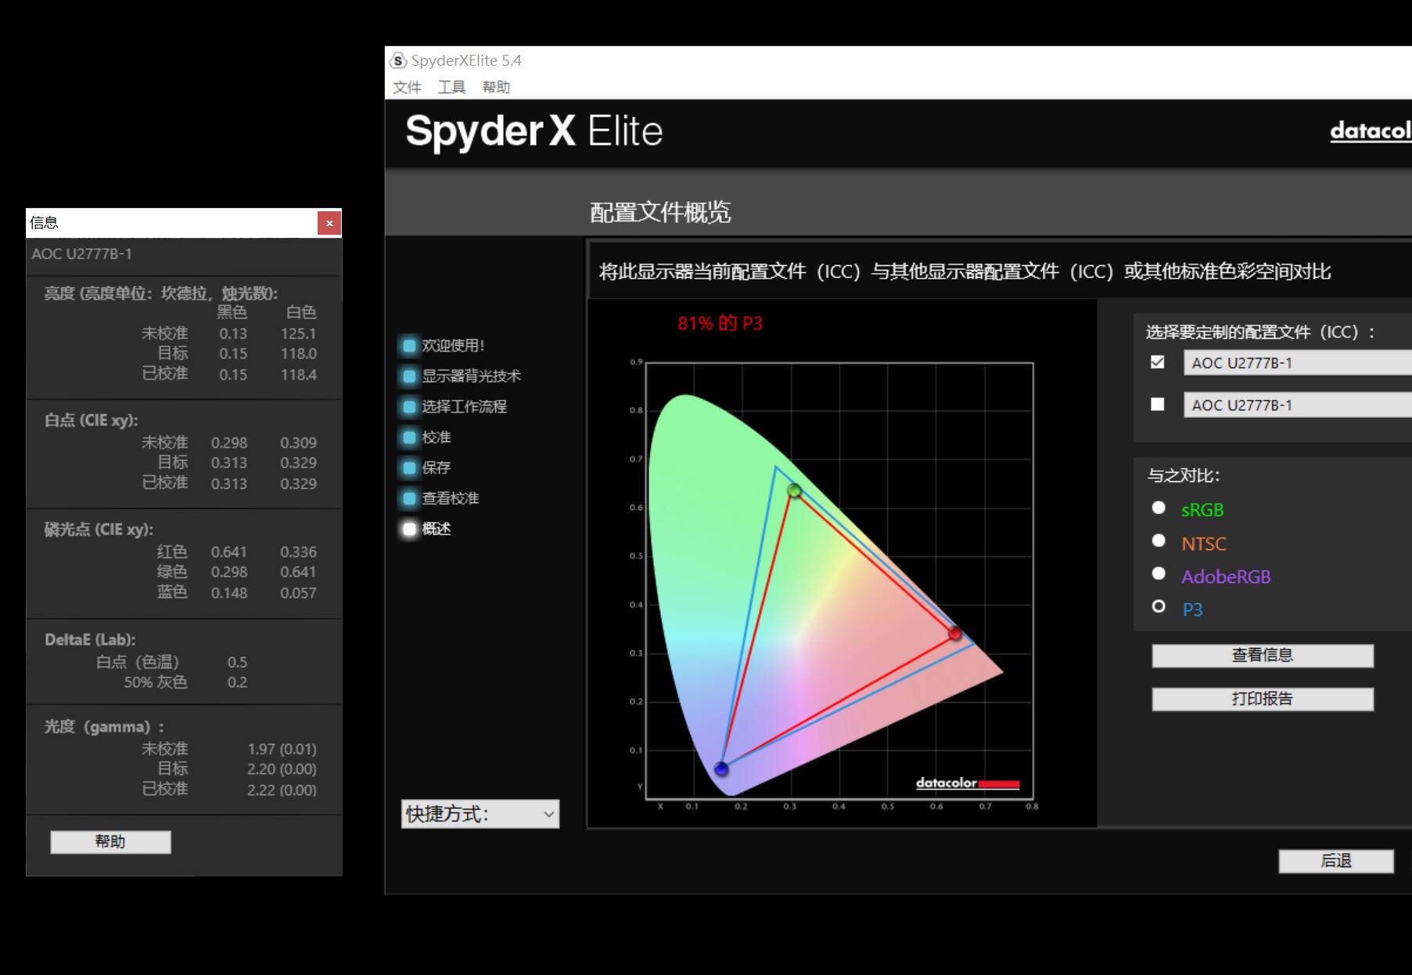Click the sRGB color space label
The width and height of the screenshot is (1412, 975).
[1202, 510]
